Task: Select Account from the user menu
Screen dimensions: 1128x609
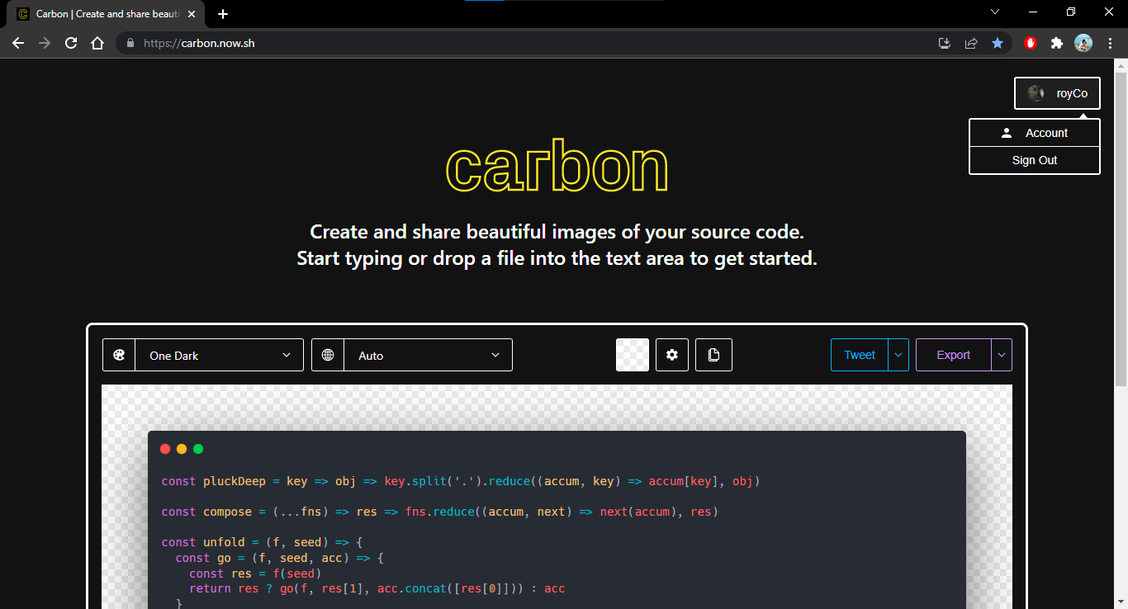Action: tap(1034, 132)
